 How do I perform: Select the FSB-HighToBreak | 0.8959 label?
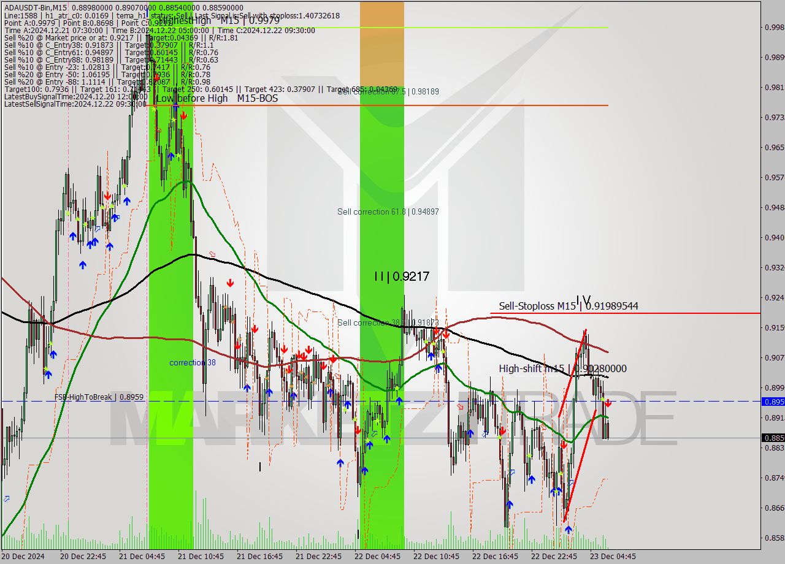coord(99,397)
